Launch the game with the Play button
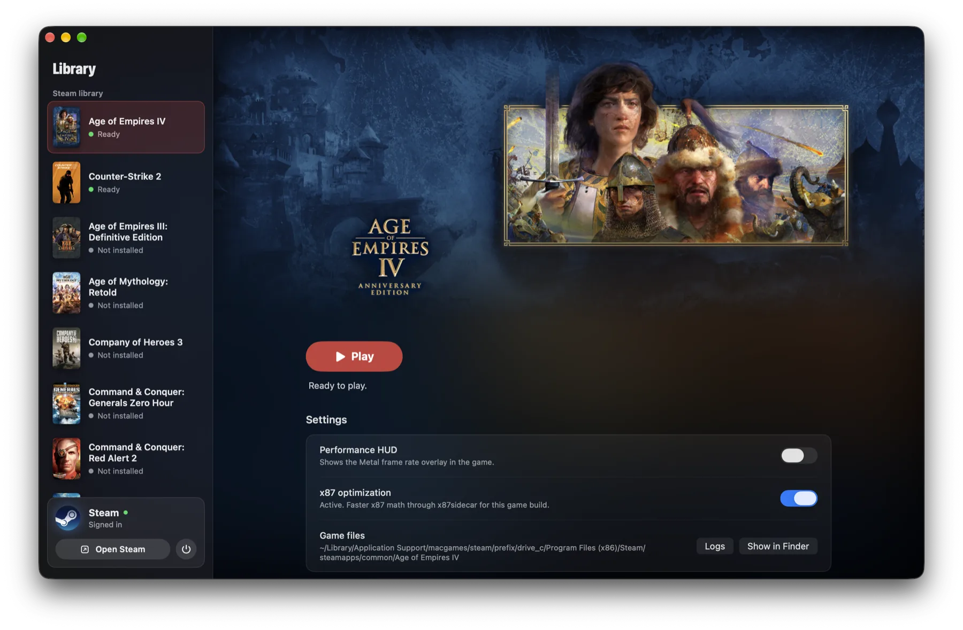The height and width of the screenshot is (630, 963). [354, 356]
